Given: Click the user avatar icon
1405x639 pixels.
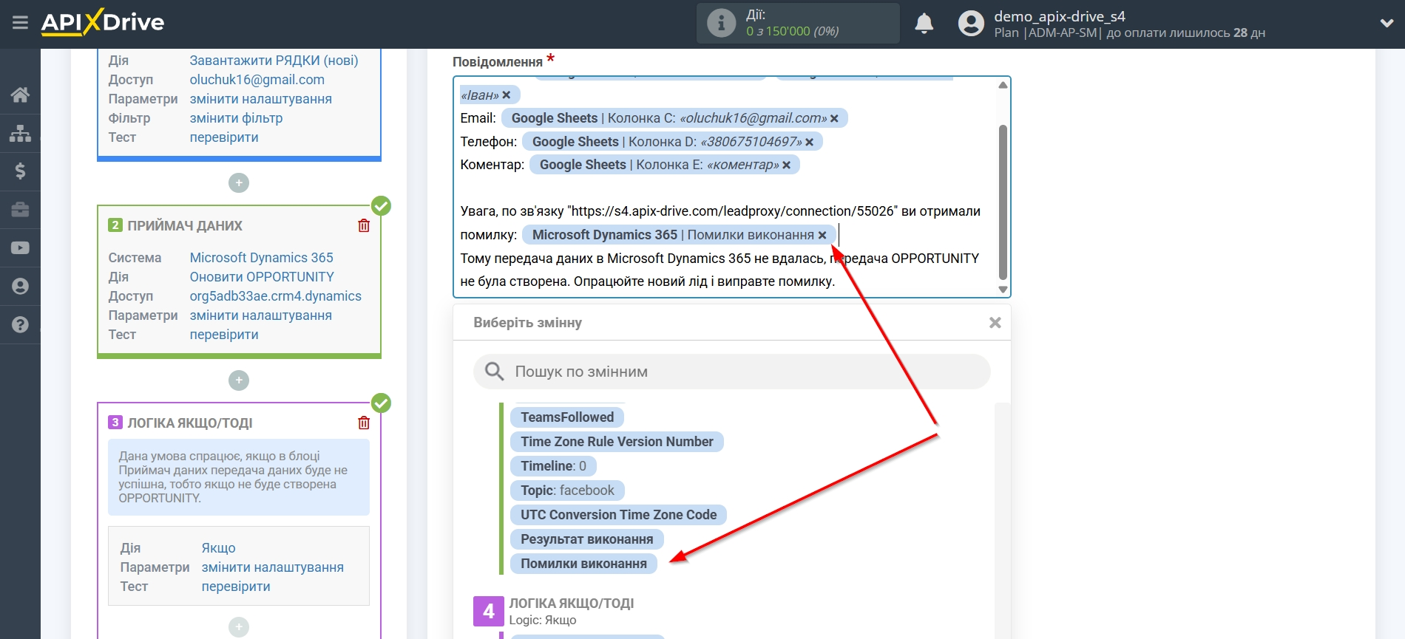Looking at the screenshot, I should coord(971,24).
